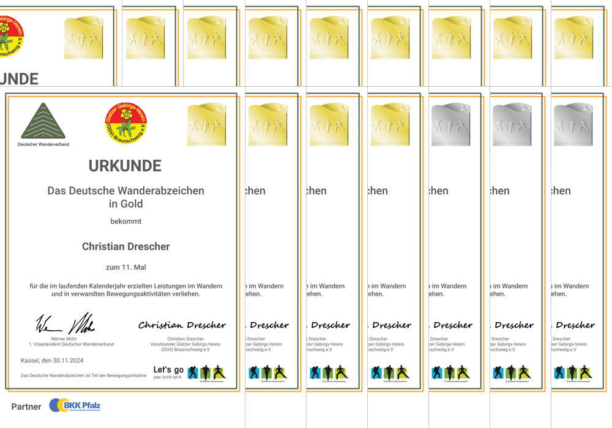Click the rightmost silver badge thumbnail
The width and height of the screenshot is (612, 428).
tap(573, 125)
